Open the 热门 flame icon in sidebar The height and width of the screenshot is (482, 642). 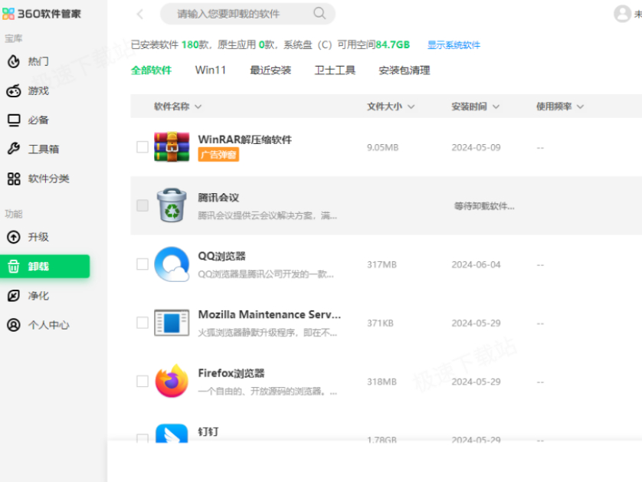click(14, 61)
